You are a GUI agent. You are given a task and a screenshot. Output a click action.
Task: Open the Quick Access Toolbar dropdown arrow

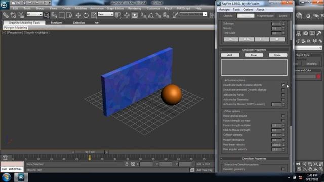50,3
